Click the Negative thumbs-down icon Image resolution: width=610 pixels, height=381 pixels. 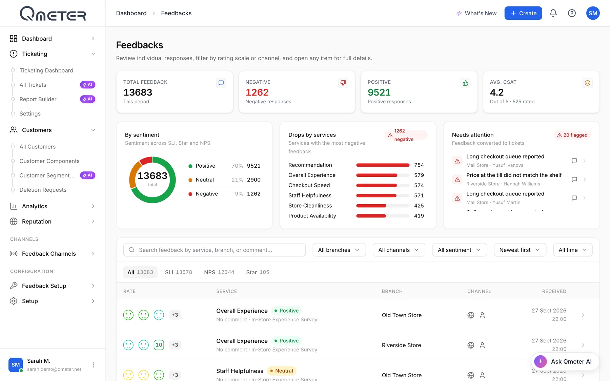tap(343, 83)
